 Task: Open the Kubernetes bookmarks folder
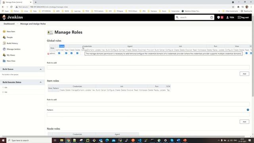(174, 11)
